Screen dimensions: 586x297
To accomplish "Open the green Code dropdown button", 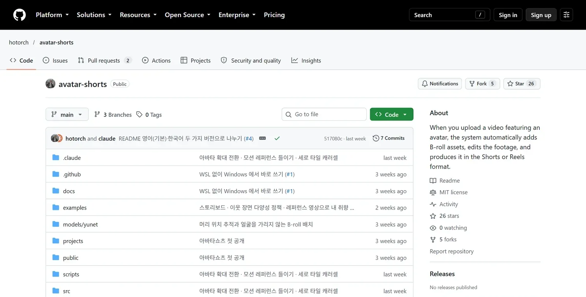I will pos(392,114).
